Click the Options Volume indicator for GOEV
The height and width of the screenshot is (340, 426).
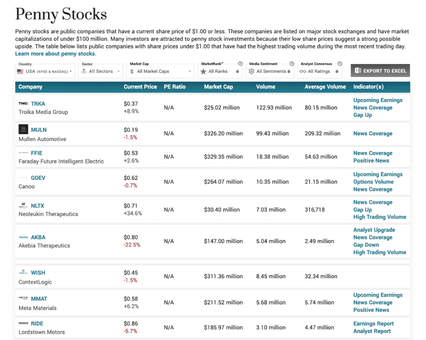click(x=373, y=182)
